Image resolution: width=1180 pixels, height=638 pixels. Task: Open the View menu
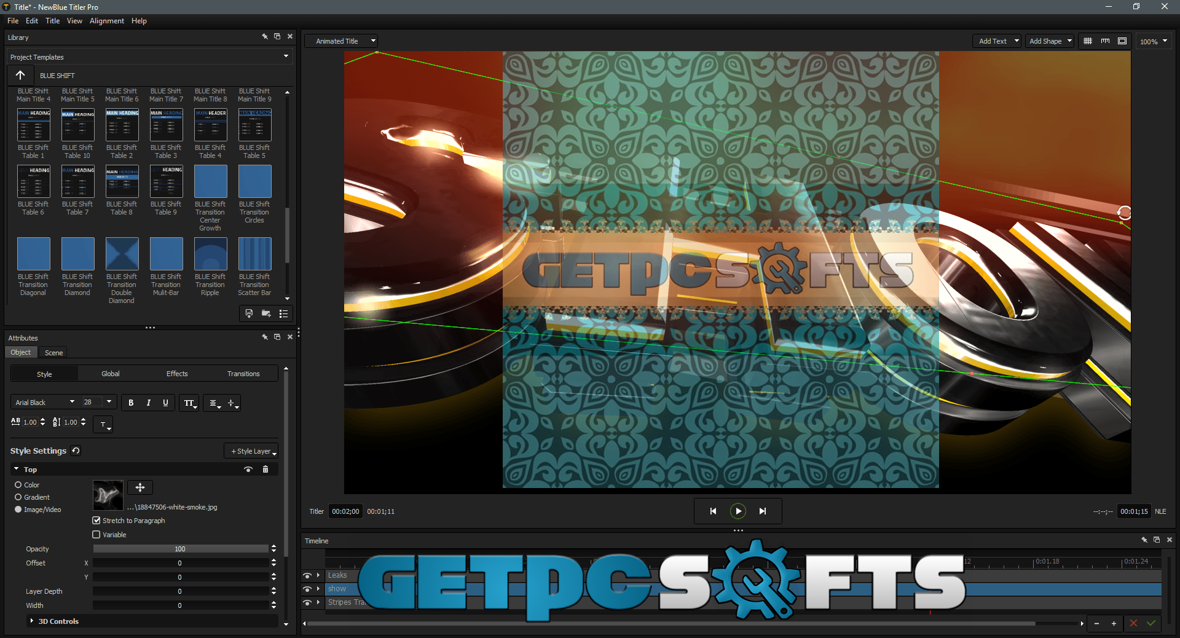pyautogui.click(x=74, y=21)
